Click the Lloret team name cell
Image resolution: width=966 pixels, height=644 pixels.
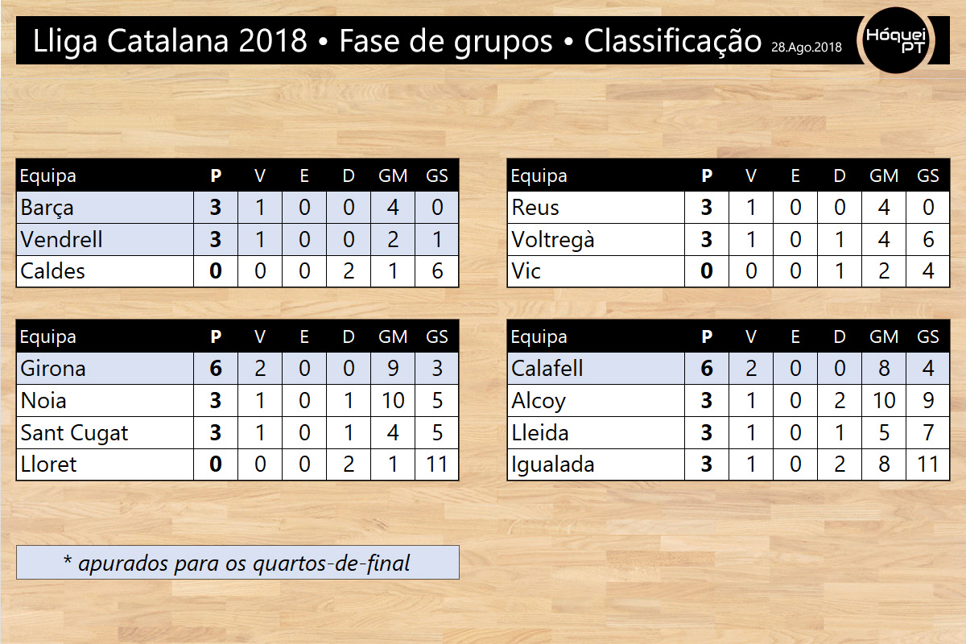tap(105, 464)
